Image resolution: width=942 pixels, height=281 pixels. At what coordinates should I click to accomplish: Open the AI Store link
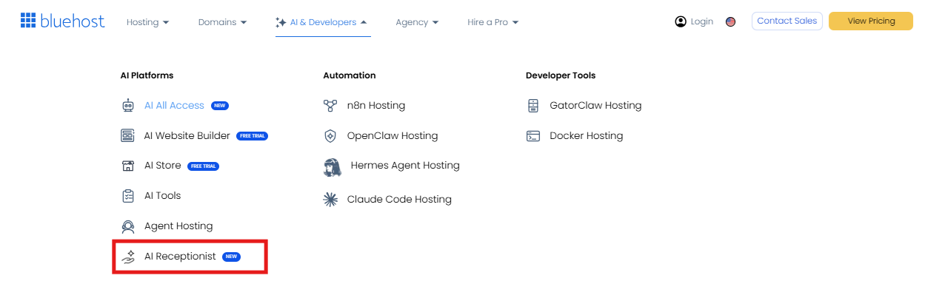(163, 166)
